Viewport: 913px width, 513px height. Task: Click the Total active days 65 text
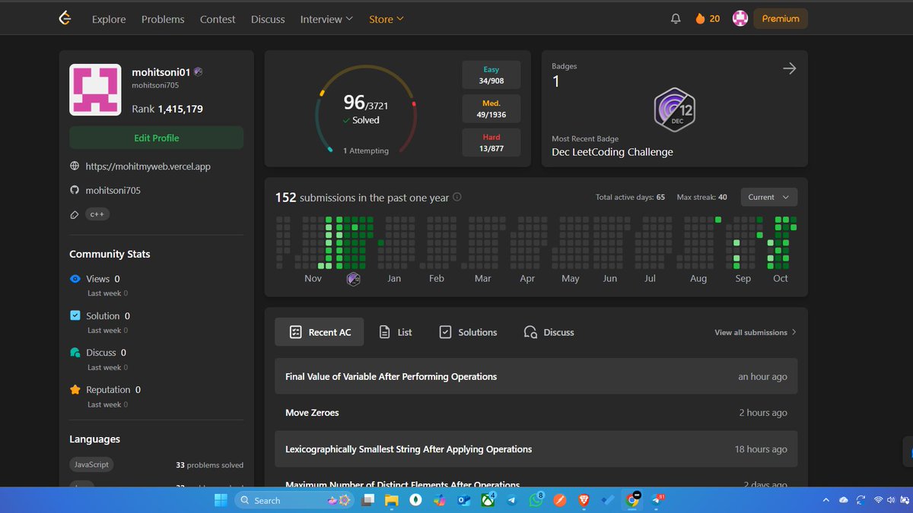pyautogui.click(x=630, y=197)
